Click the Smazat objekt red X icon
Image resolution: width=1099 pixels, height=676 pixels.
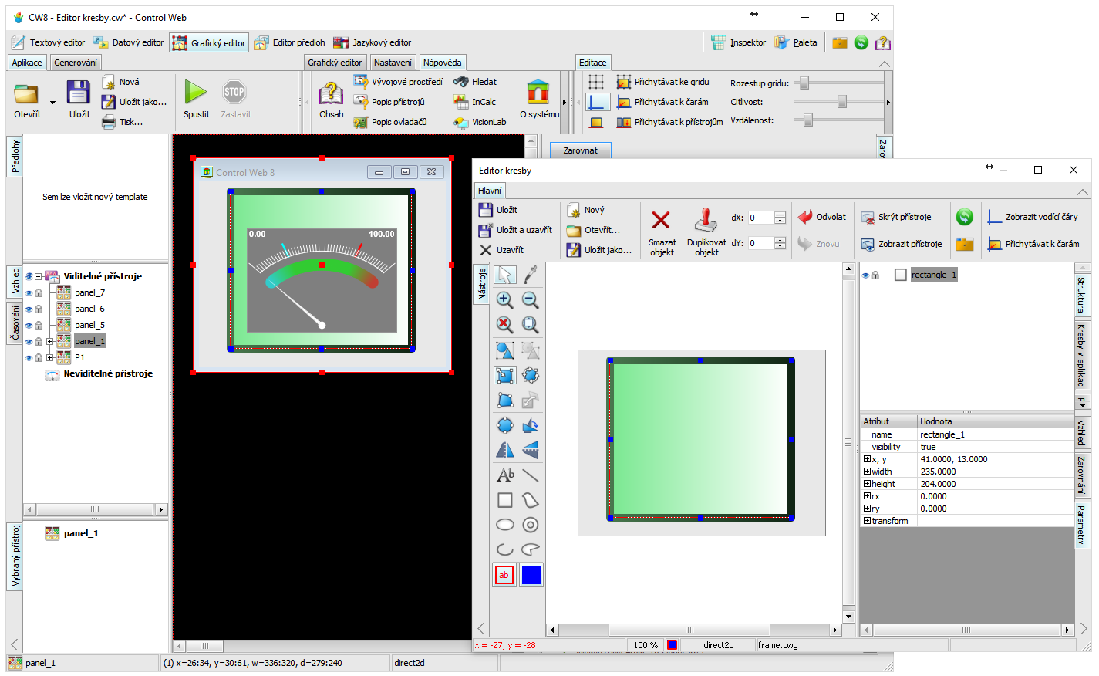[x=661, y=221]
